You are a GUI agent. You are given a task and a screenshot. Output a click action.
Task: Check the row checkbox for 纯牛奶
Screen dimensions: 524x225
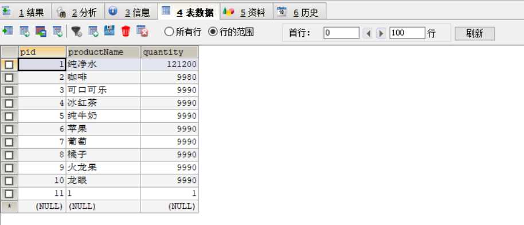point(9,116)
